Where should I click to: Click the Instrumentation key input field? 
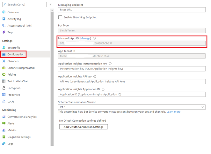point(132,69)
